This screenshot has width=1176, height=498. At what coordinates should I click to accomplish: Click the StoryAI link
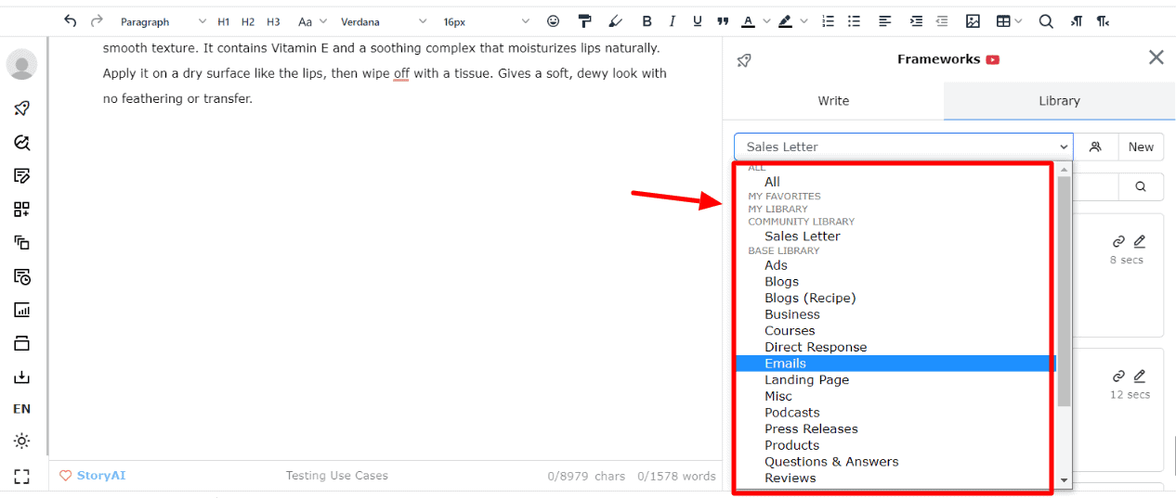pos(100,476)
